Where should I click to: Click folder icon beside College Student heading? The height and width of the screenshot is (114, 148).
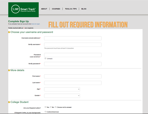point(9,102)
